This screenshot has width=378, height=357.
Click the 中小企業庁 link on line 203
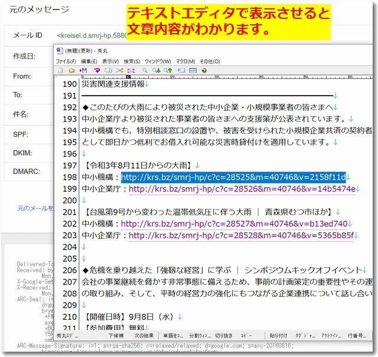(x=241, y=235)
